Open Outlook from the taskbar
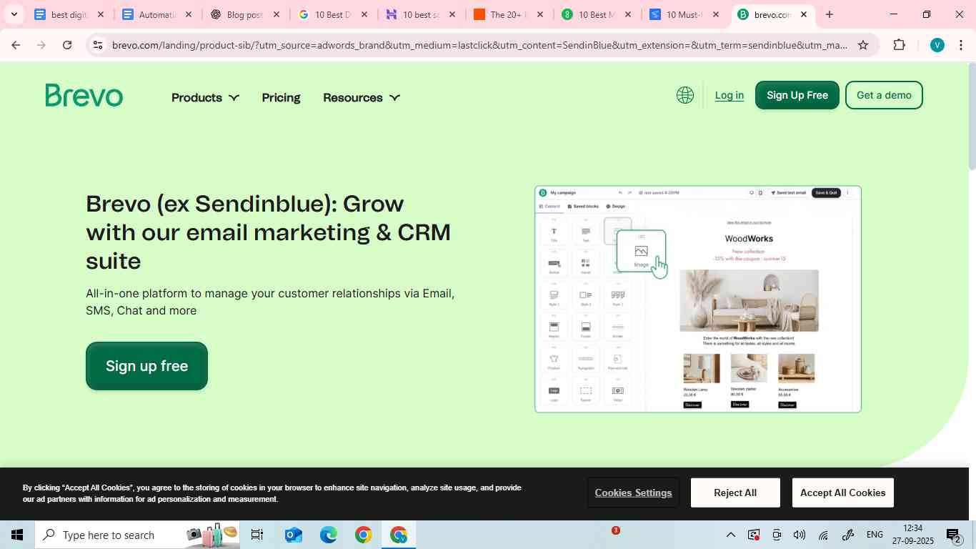The width and height of the screenshot is (976, 549). pyautogui.click(x=293, y=535)
